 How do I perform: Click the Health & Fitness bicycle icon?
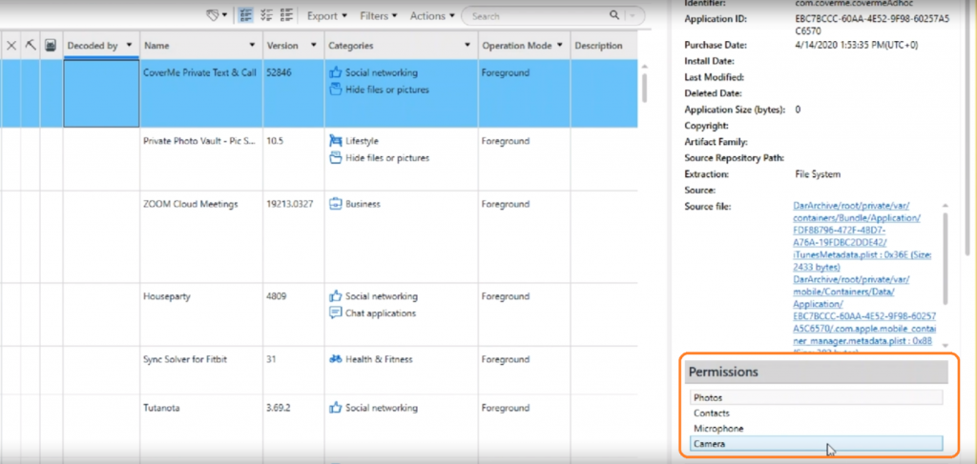336,359
